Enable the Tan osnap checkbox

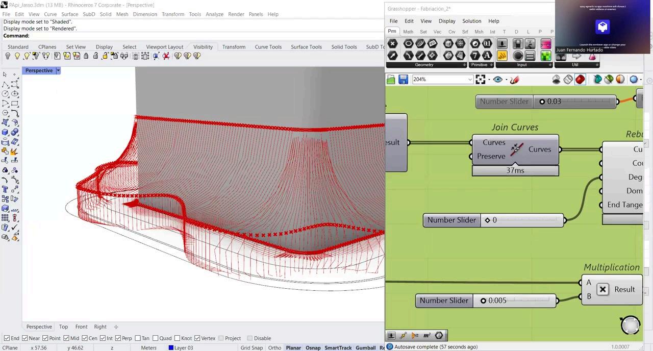click(x=138, y=338)
